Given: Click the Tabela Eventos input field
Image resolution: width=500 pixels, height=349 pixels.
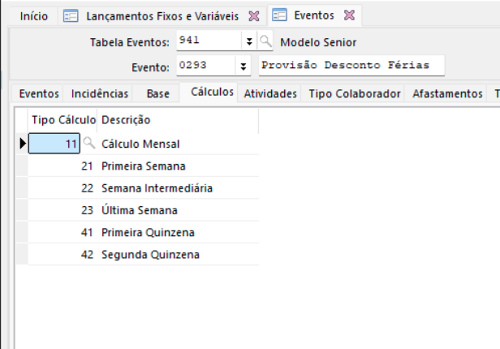Looking at the screenshot, I should (x=208, y=42).
